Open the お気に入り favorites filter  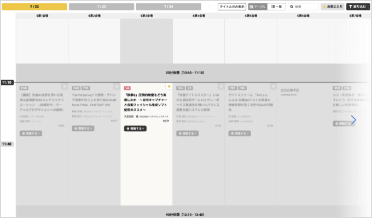[333, 7]
